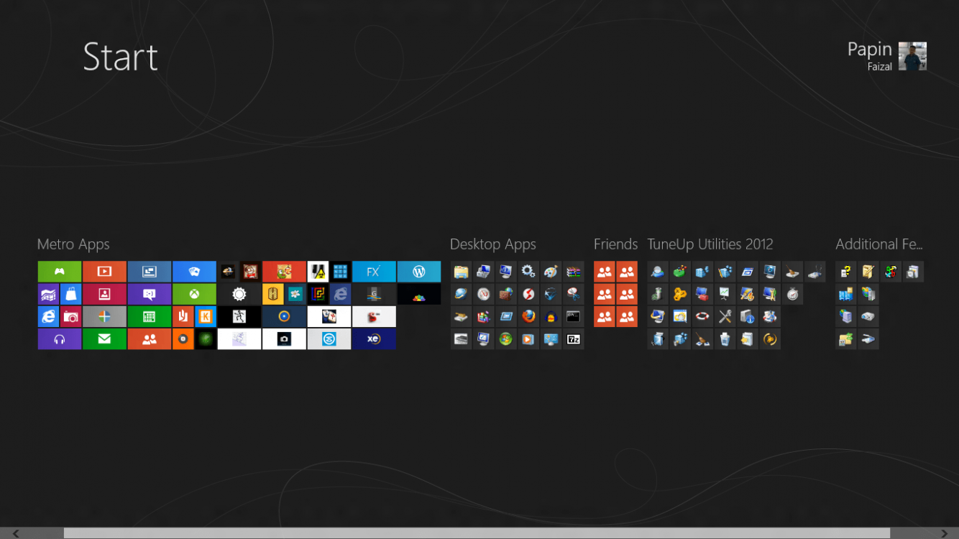959x539 pixels.
Task: Open the NBC peacock tile
Action: point(419,294)
